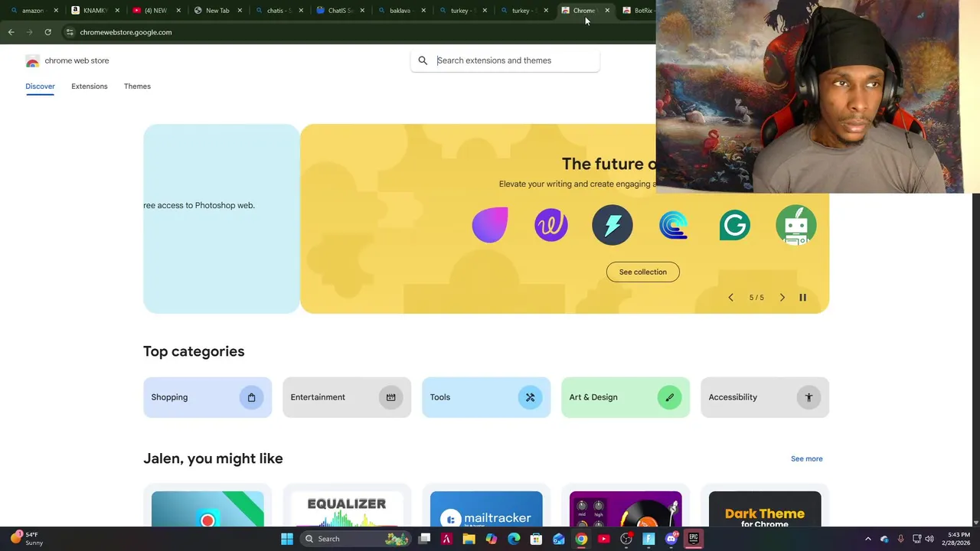This screenshot has height=551, width=980.
Task: Open the Dark Theme for Chrome thumbnail
Action: pos(765,509)
